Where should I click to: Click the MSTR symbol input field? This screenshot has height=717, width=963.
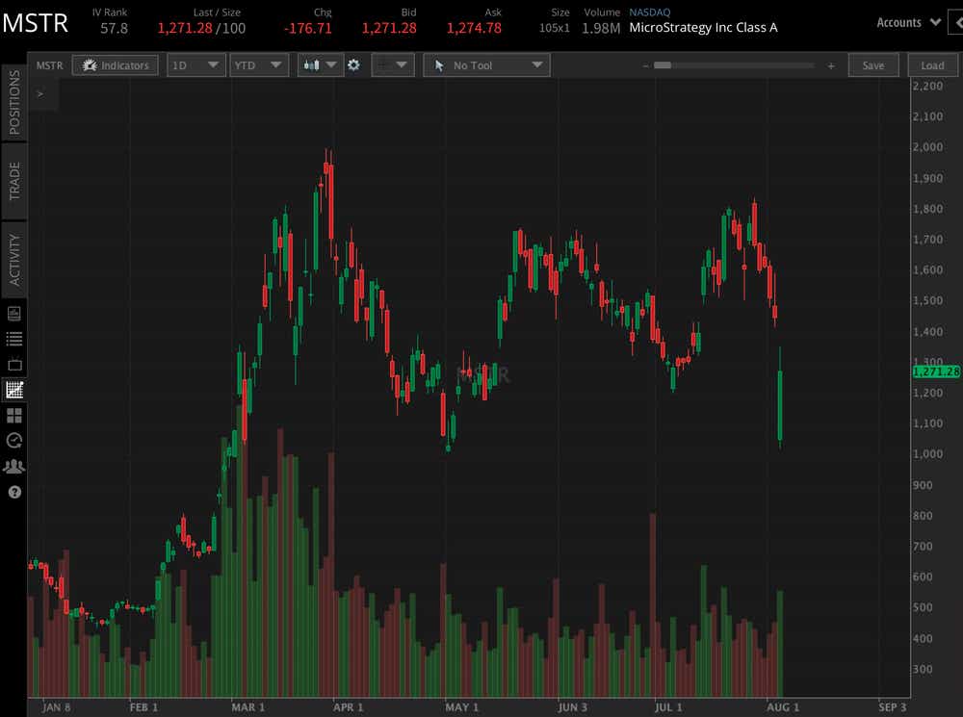point(48,64)
